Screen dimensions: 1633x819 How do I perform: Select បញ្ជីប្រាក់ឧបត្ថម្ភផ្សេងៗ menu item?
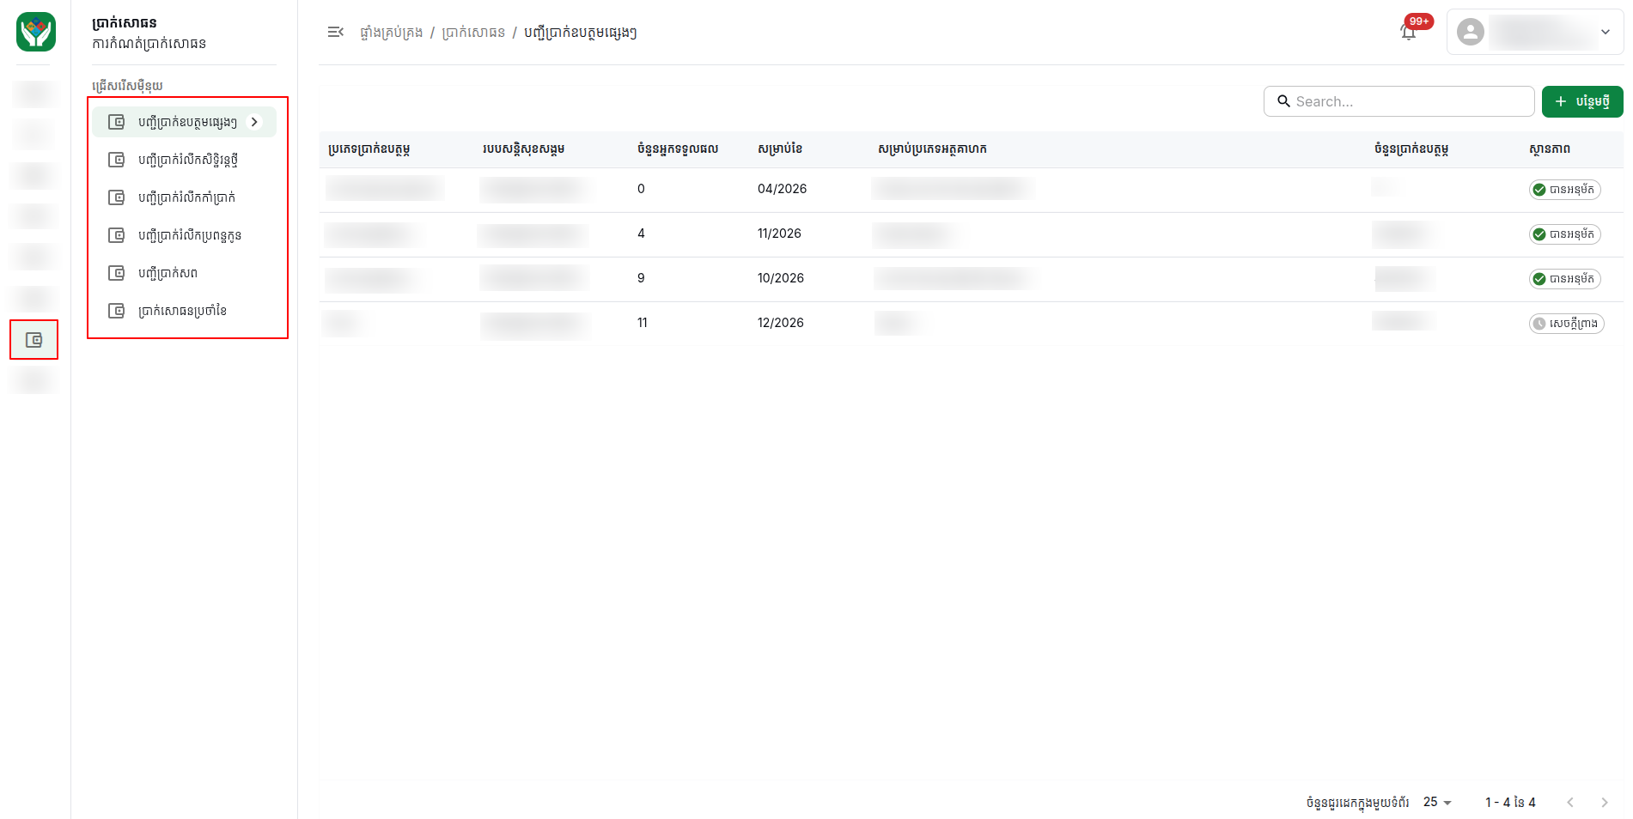185,122
